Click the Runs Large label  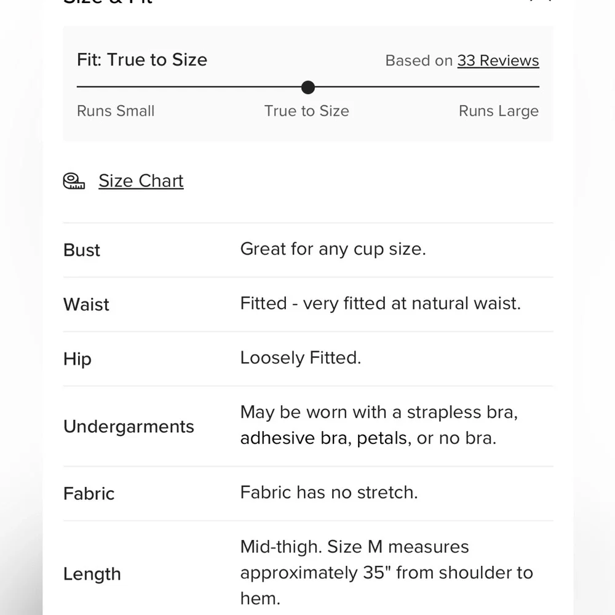tap(498, 111)
